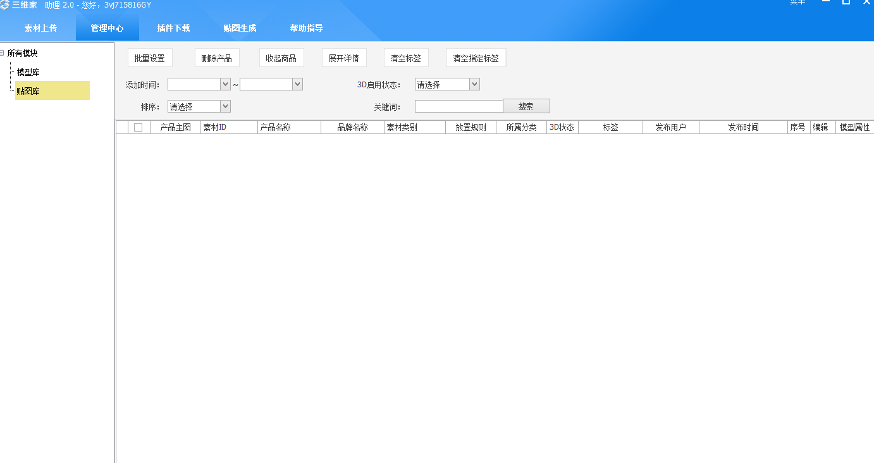Select 贴图库 in the module tree

(52, 90)
